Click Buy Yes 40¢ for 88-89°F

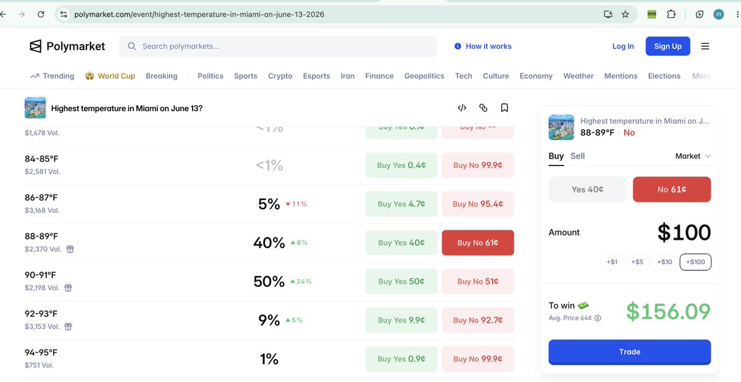(401, 243)
